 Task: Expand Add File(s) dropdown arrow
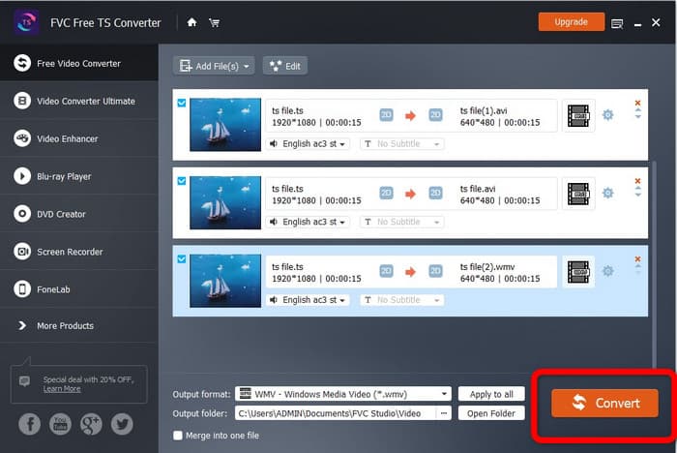pyautogui.click(x=246, y=67)
